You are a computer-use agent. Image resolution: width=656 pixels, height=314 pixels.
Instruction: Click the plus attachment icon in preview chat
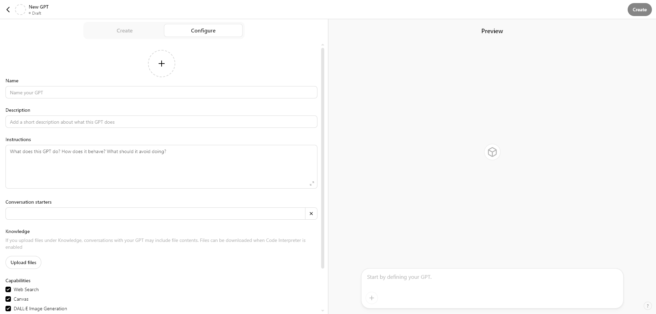click(x=372, y=298)
